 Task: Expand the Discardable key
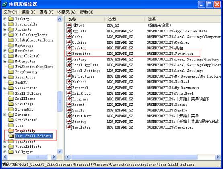click(x=5, y=24)
